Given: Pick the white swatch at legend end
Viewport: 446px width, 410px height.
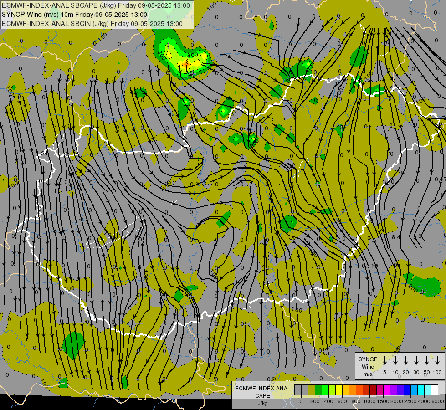Looking at the screenshot, I should [x=435, y=390].
